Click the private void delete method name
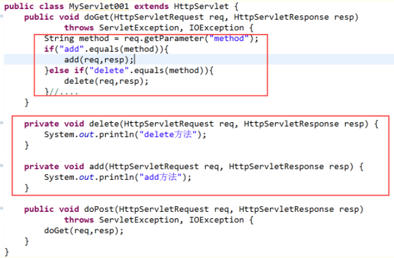This screenshot has width=394, height=258. tap(104, 124)
